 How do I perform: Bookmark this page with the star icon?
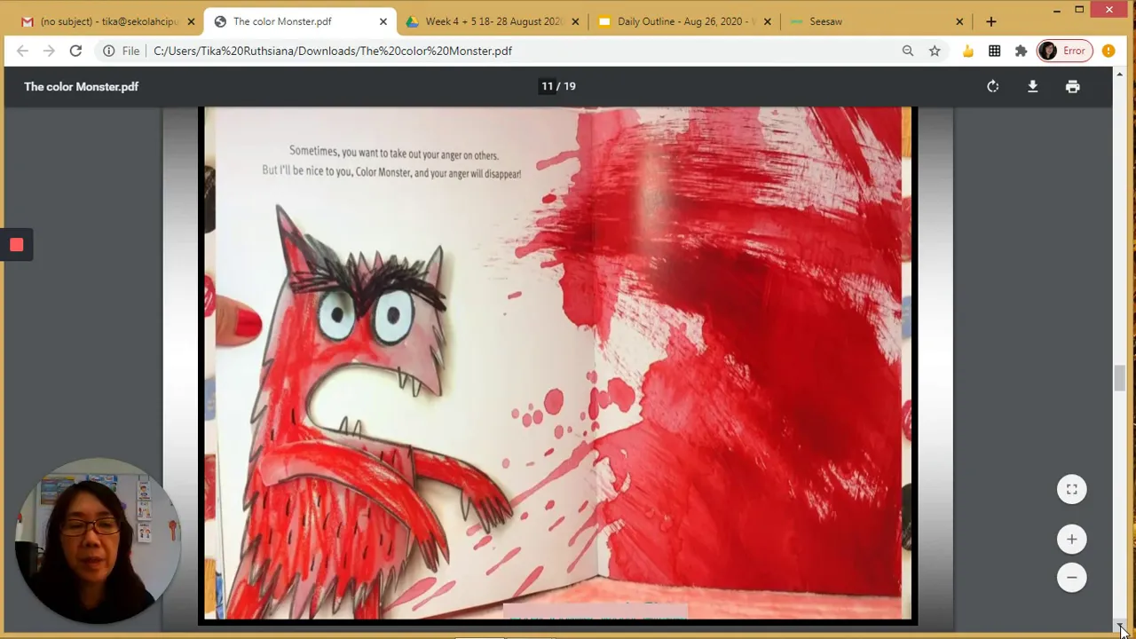[x=935, y=51]
